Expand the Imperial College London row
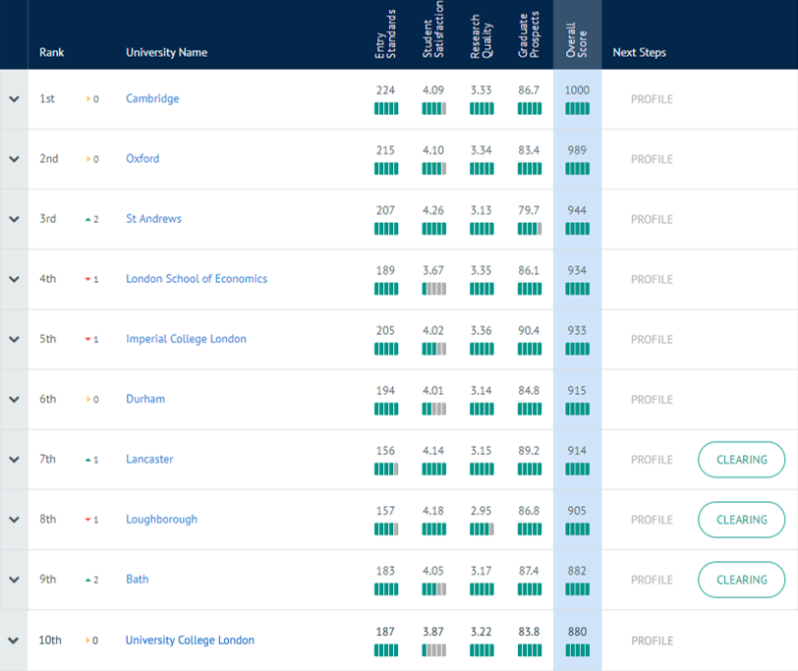The height and width of the screenshot is (671, 798). point(14,339)
